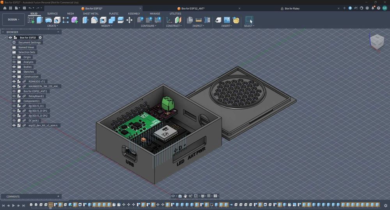Open the Data Panel grid icon
Screen dimensions: 390x210
click(x=11, y=8)
